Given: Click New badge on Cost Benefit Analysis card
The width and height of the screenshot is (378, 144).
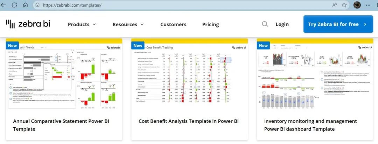Looking at the screenshot, I should (138, 45).
